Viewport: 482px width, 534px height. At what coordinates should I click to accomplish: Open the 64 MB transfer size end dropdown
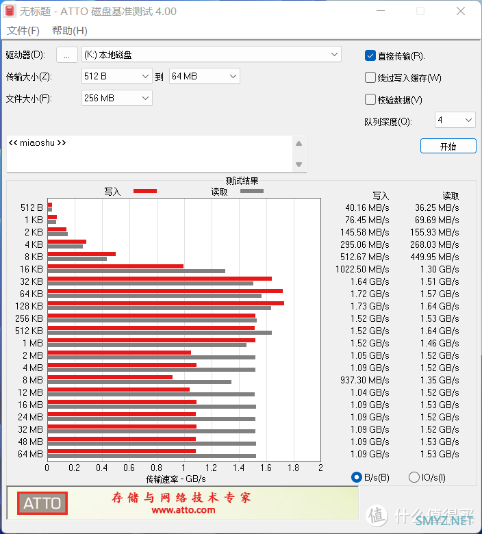click(x=205, y=76)
